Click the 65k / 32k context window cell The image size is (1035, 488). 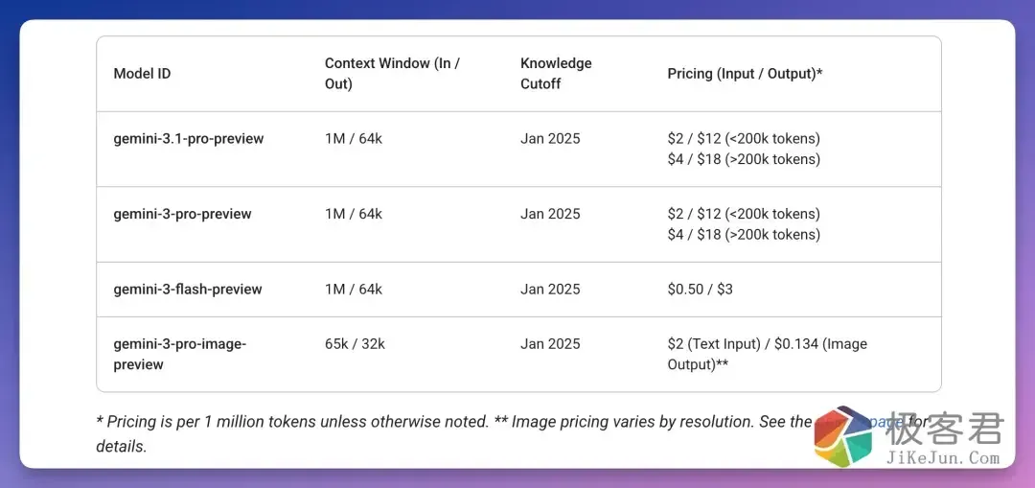[355, 343]
